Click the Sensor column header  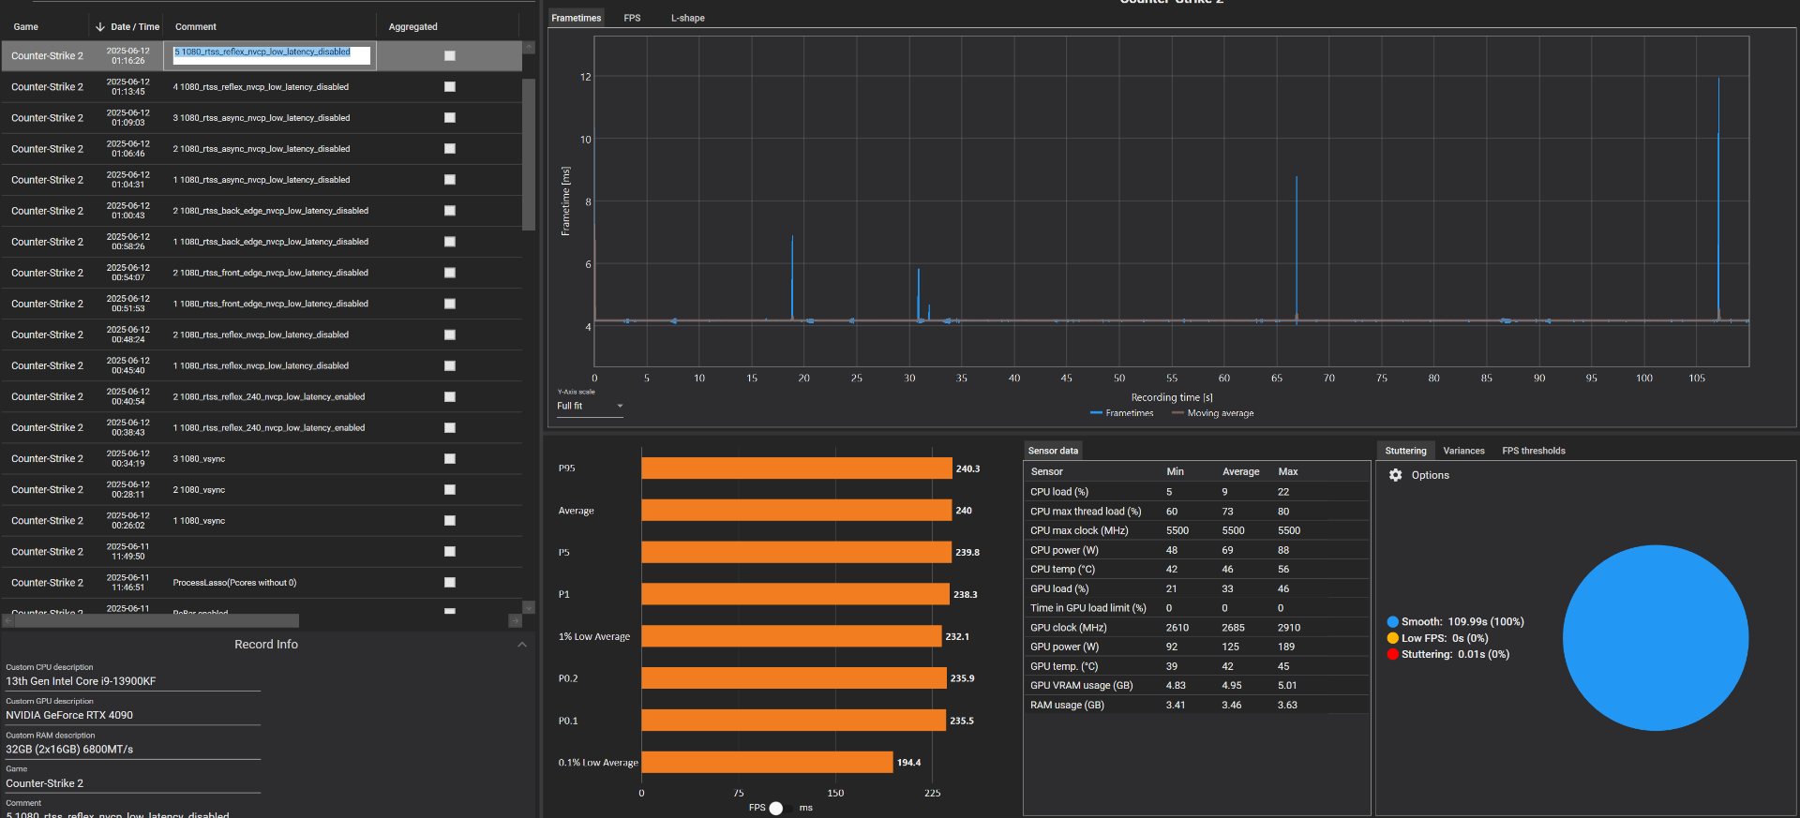pos(1046,472)
